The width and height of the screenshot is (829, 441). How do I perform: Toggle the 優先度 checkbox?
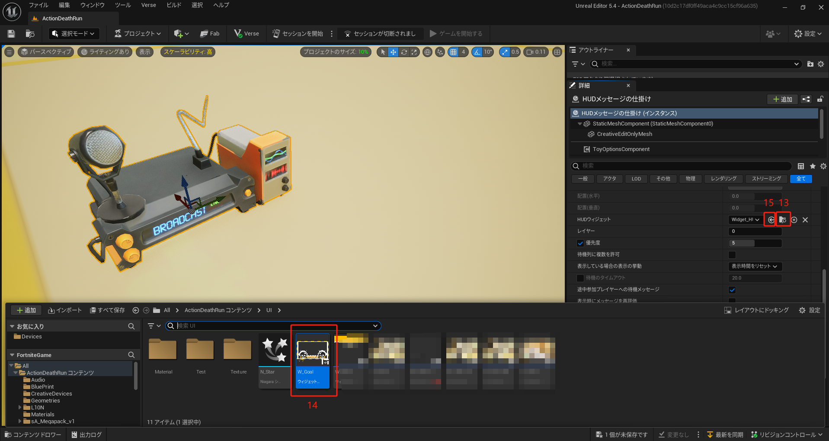coord(580,243)
